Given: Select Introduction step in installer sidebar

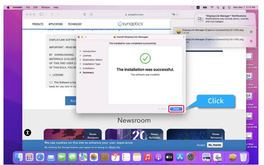Looking at the screenshot, I should (89, 51).
